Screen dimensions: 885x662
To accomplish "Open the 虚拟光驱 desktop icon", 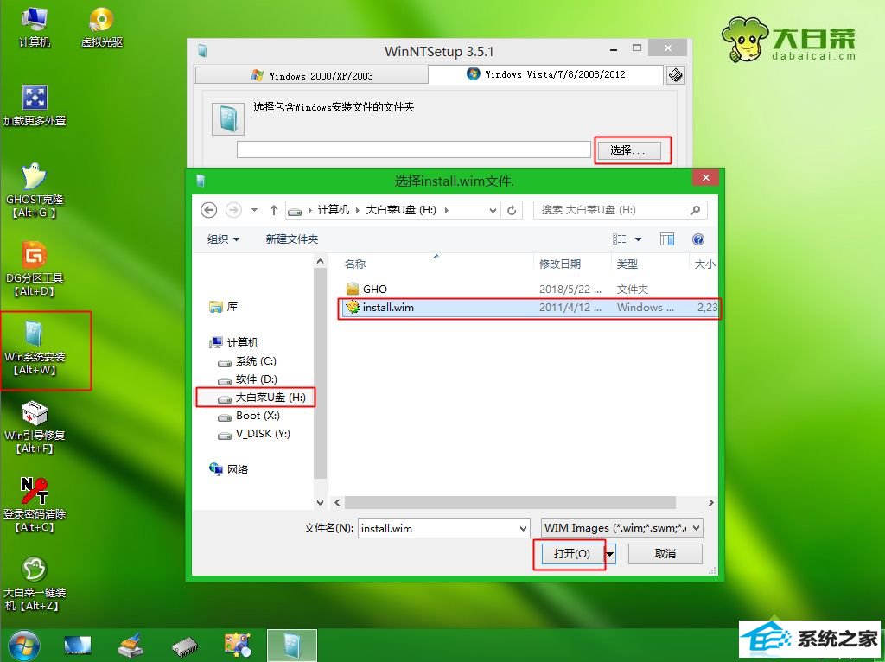I will click(x=102, y=27).
